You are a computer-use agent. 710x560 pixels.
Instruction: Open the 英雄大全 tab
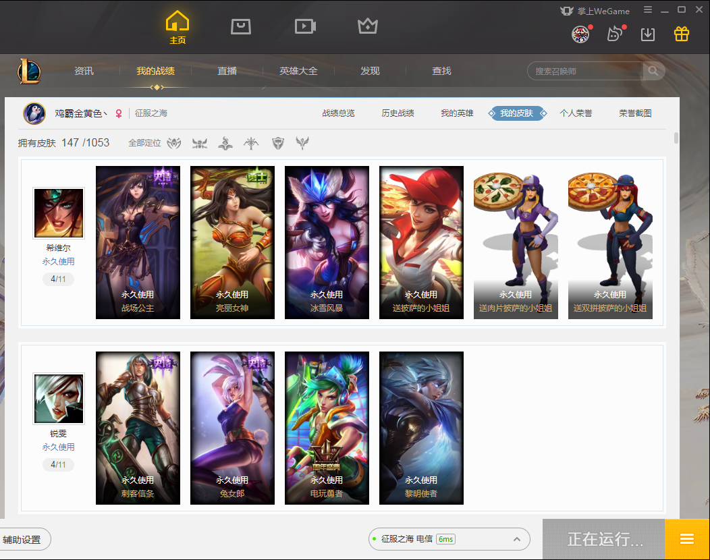coord(298,71)
